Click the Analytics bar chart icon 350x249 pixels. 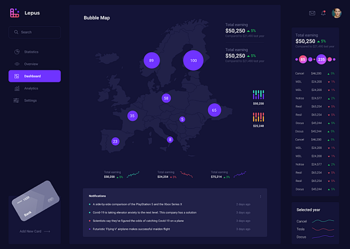[x=17, y=88]
